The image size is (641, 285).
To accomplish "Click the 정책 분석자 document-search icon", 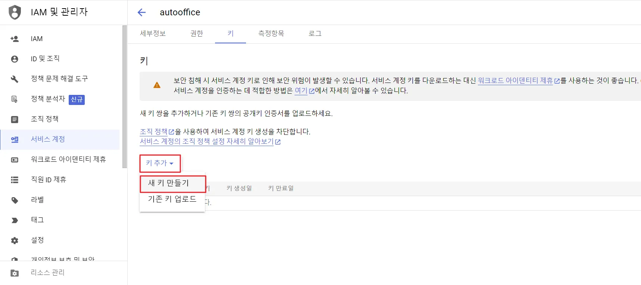I will (x=15, y=99).
